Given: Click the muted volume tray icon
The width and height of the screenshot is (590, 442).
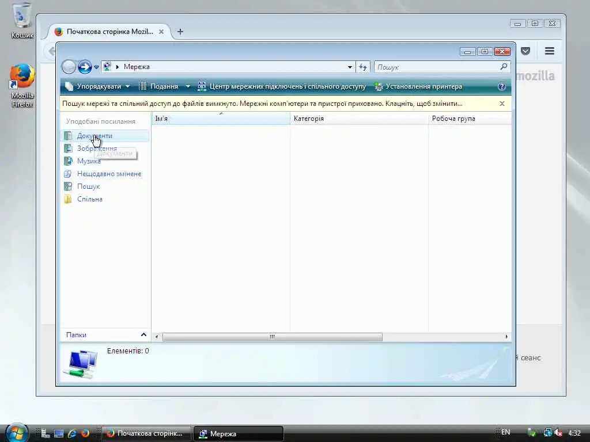Looking at the screenshot, I should 558,433.
